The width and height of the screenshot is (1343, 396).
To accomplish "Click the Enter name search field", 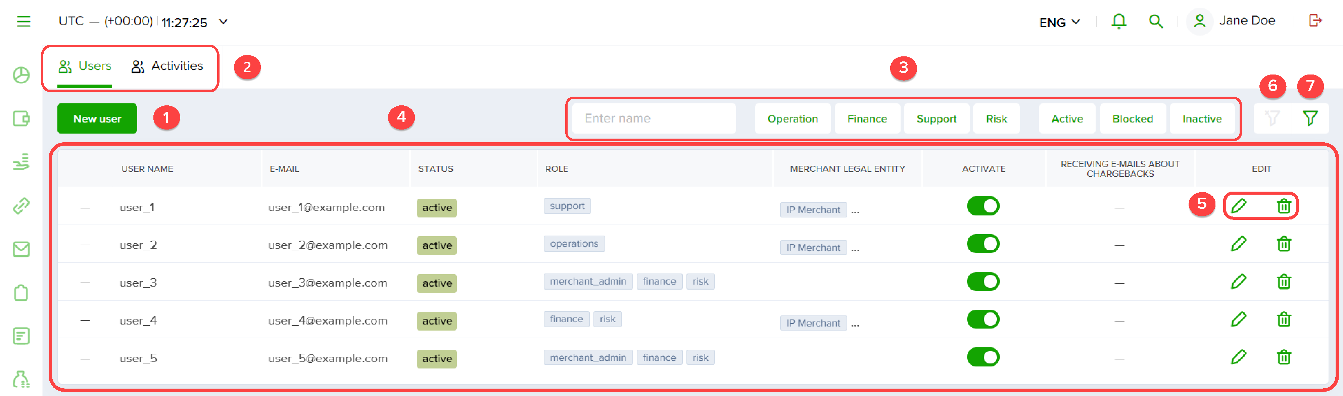I will (654, 119).
